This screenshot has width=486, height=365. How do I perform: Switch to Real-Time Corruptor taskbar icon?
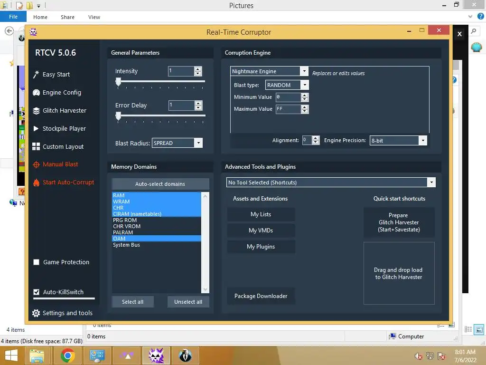pyautogui.click(x=156, y=355)
